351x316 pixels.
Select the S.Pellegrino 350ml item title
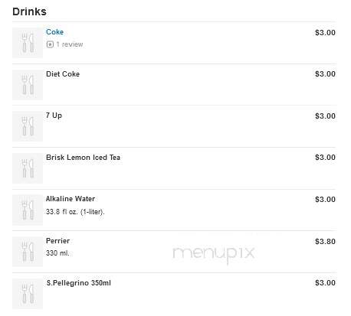click(79, 283)
